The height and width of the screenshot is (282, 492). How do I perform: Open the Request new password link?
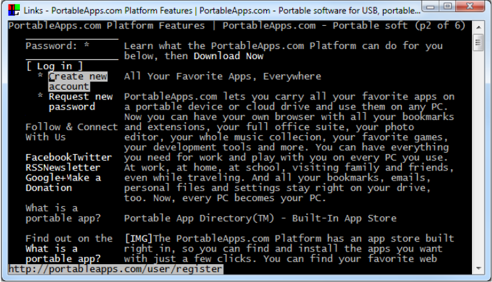(x=80, y=102)
